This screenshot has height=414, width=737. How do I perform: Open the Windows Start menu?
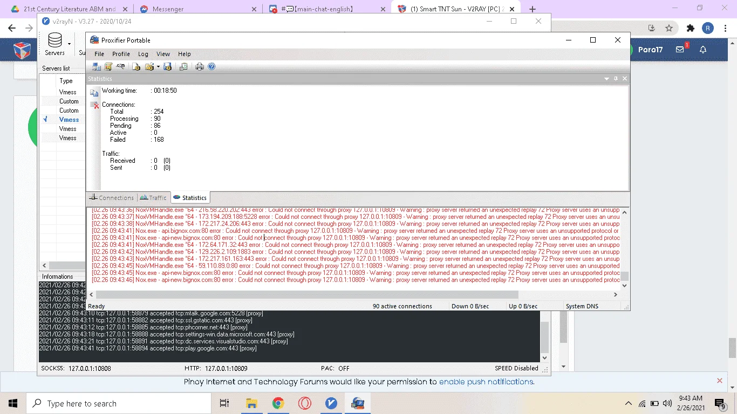click(x=12, y=403)
